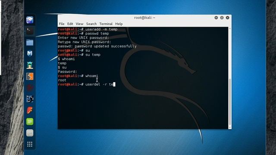Click the '$ whoami' line
This screenshot has height=155, width=276.
coord(66,59)
